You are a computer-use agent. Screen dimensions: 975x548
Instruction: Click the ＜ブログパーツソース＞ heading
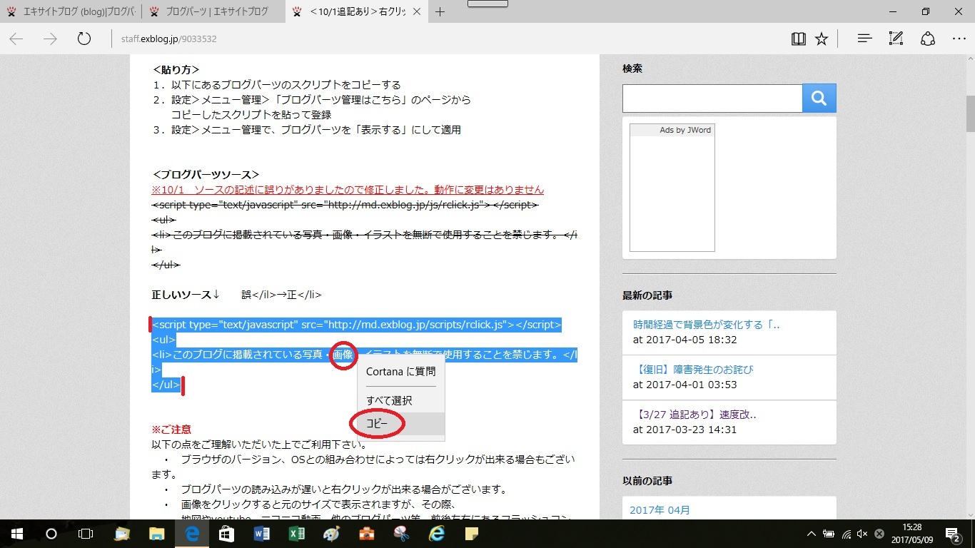tap(206, 175)
